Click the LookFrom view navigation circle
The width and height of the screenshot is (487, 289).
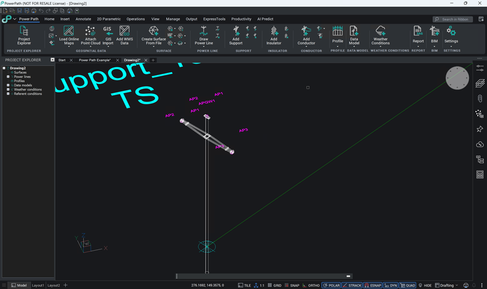pyautogui.click(x=457, y=78)
